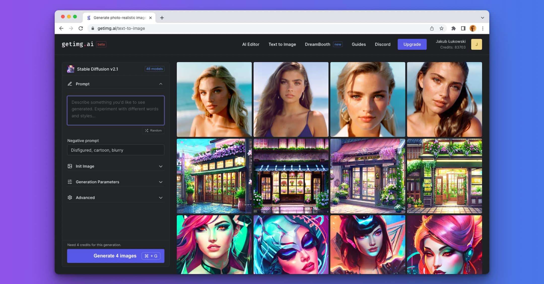Open AI Editor from navigation
544x284 pixels.
[x=251, y=44]
